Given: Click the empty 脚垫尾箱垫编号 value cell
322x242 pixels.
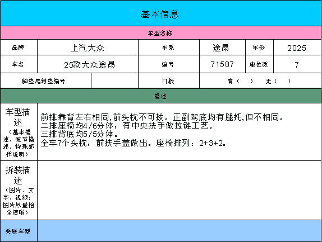Looking at the screenshot, I should 114,81.
